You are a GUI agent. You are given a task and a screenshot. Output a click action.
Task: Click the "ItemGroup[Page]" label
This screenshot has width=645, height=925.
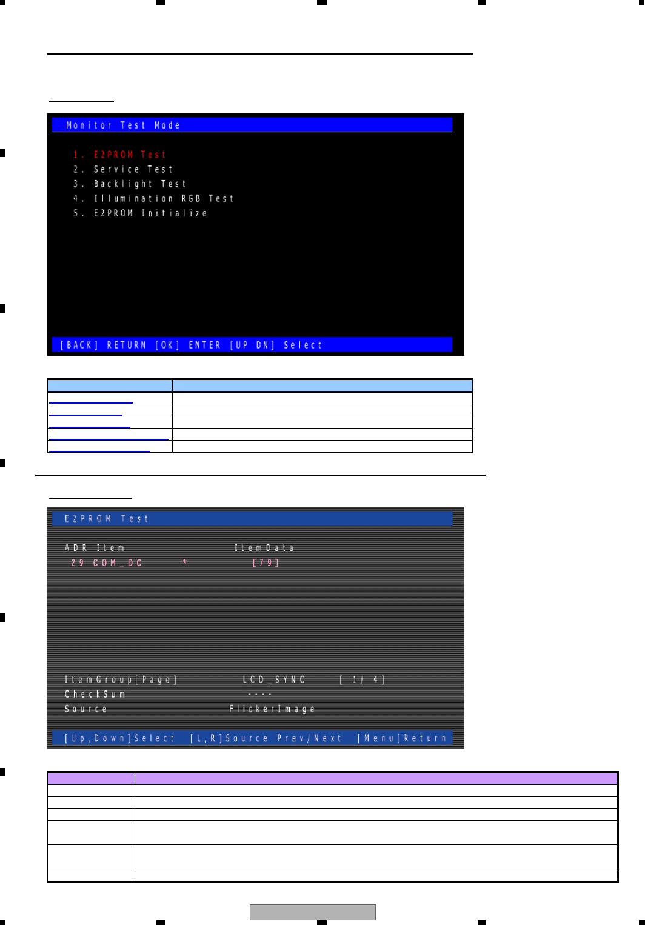pos(121,680)
